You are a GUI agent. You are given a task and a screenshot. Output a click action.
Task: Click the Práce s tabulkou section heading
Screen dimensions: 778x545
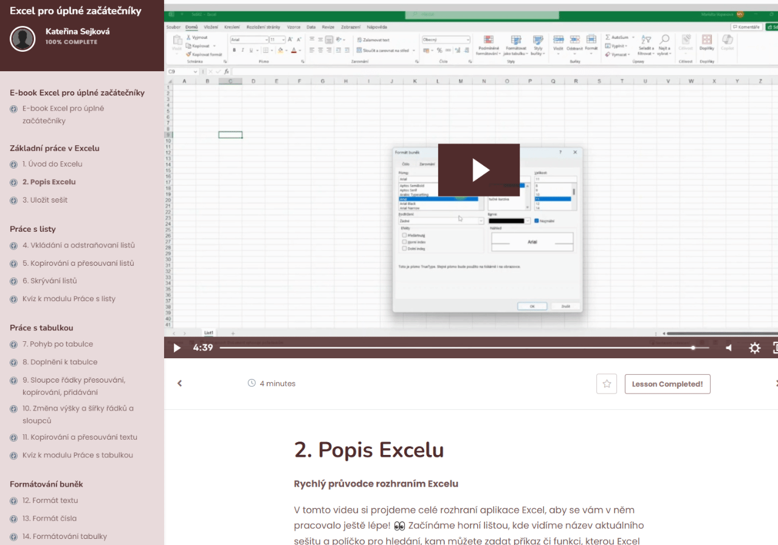click(x=41, y=328)
